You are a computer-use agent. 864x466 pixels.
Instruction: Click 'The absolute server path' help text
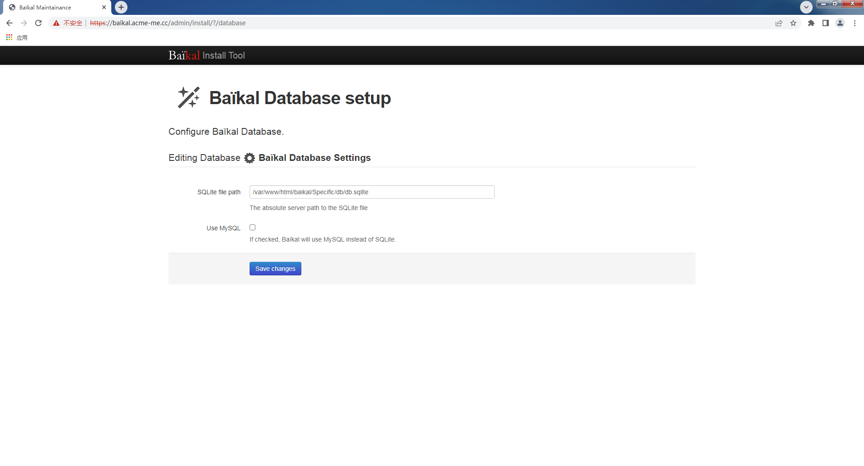click(309, 208)
